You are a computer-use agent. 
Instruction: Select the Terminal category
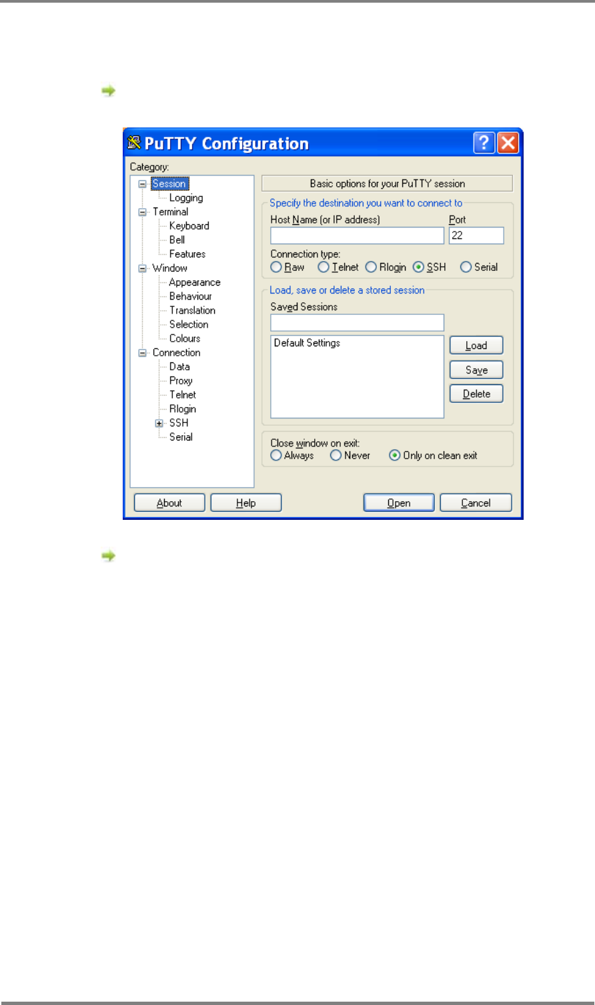click(x=170, y=212)
